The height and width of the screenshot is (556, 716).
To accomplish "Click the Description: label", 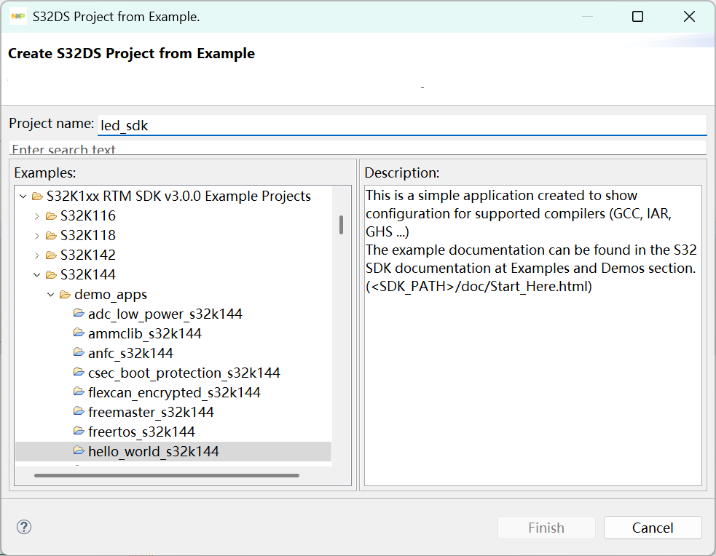I will point(402,173).
